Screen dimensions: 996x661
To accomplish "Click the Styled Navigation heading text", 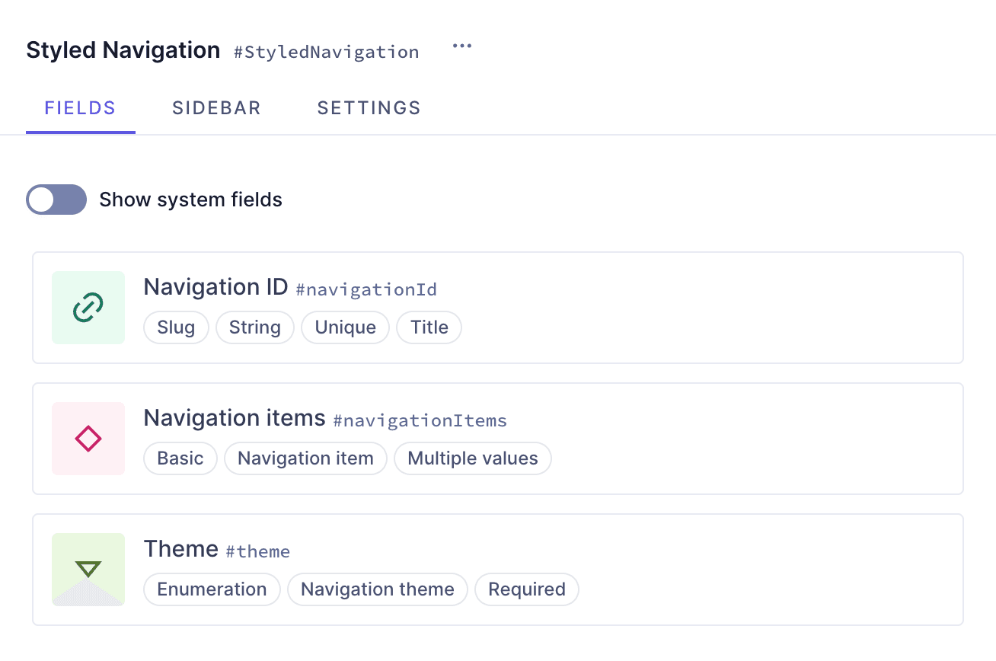I will pyautogui.click(x=123, y=49).
